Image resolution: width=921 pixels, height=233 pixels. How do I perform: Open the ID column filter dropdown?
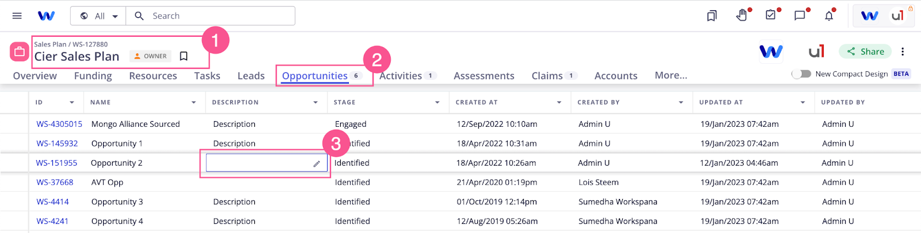tap(72, 103)
